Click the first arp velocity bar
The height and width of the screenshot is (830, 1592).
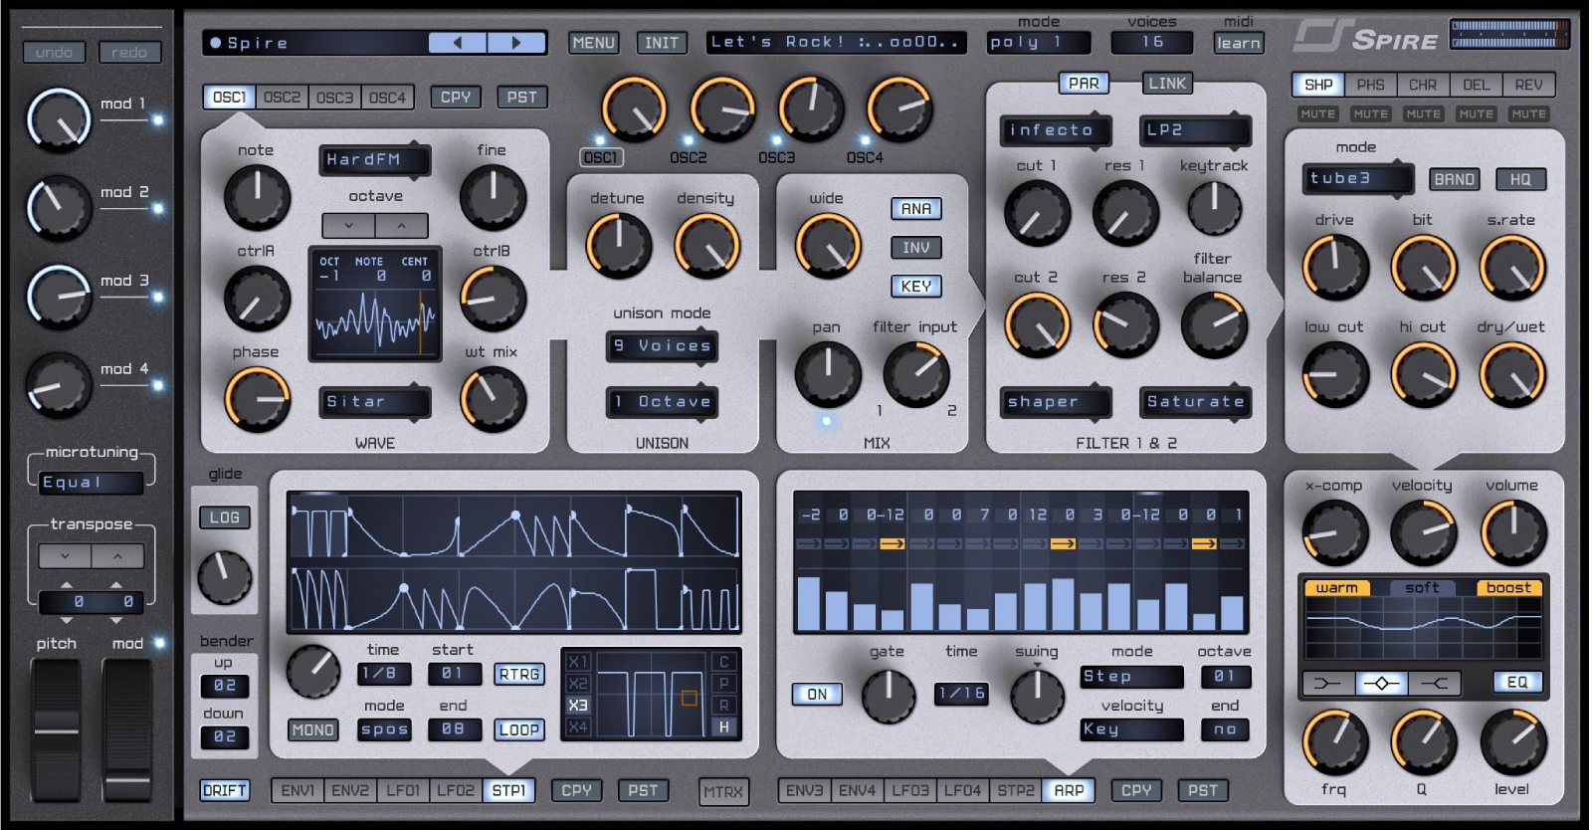pyautogui.click(x=809, y=603)
